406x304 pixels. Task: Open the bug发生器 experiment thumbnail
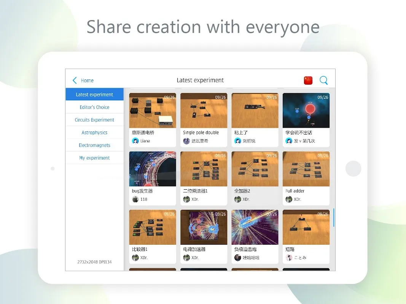coord(153,169)
